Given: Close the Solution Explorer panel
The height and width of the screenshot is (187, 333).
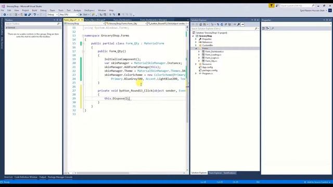Looking at the screenshot, I should [x=258, y=20].
